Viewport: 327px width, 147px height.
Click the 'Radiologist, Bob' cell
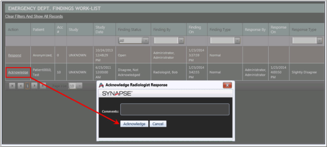point(168,72)
